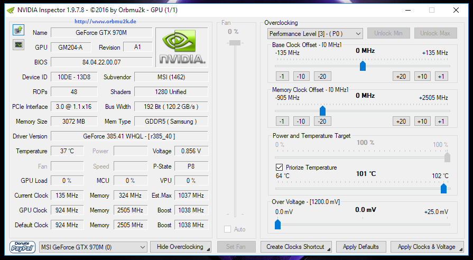Click the Memory Clock Offset slider handle

(x=322, y=110)
